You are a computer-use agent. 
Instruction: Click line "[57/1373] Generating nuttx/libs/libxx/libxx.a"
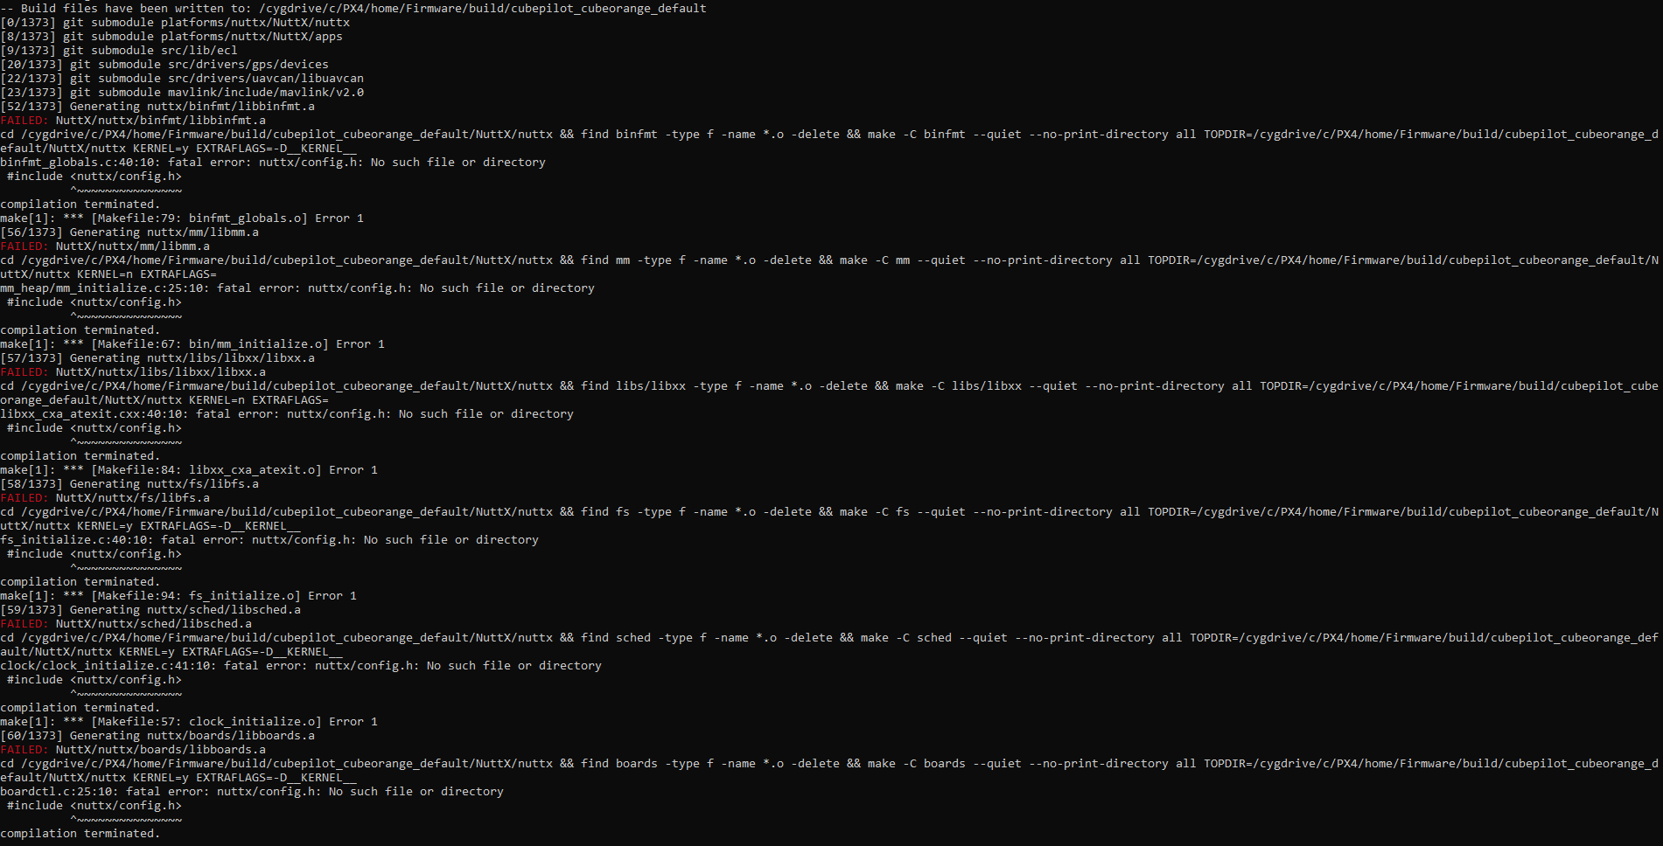tap(157, 357)
